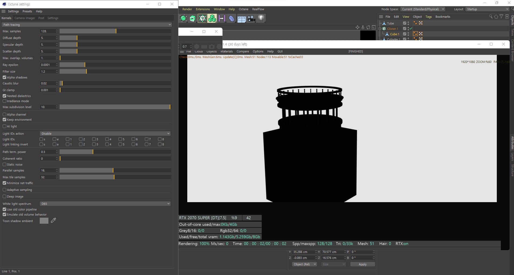The width and height of the screenshot is (514, 275).
Task: Open the Materials menu in Live Viewer
Action: click(227, 51)
